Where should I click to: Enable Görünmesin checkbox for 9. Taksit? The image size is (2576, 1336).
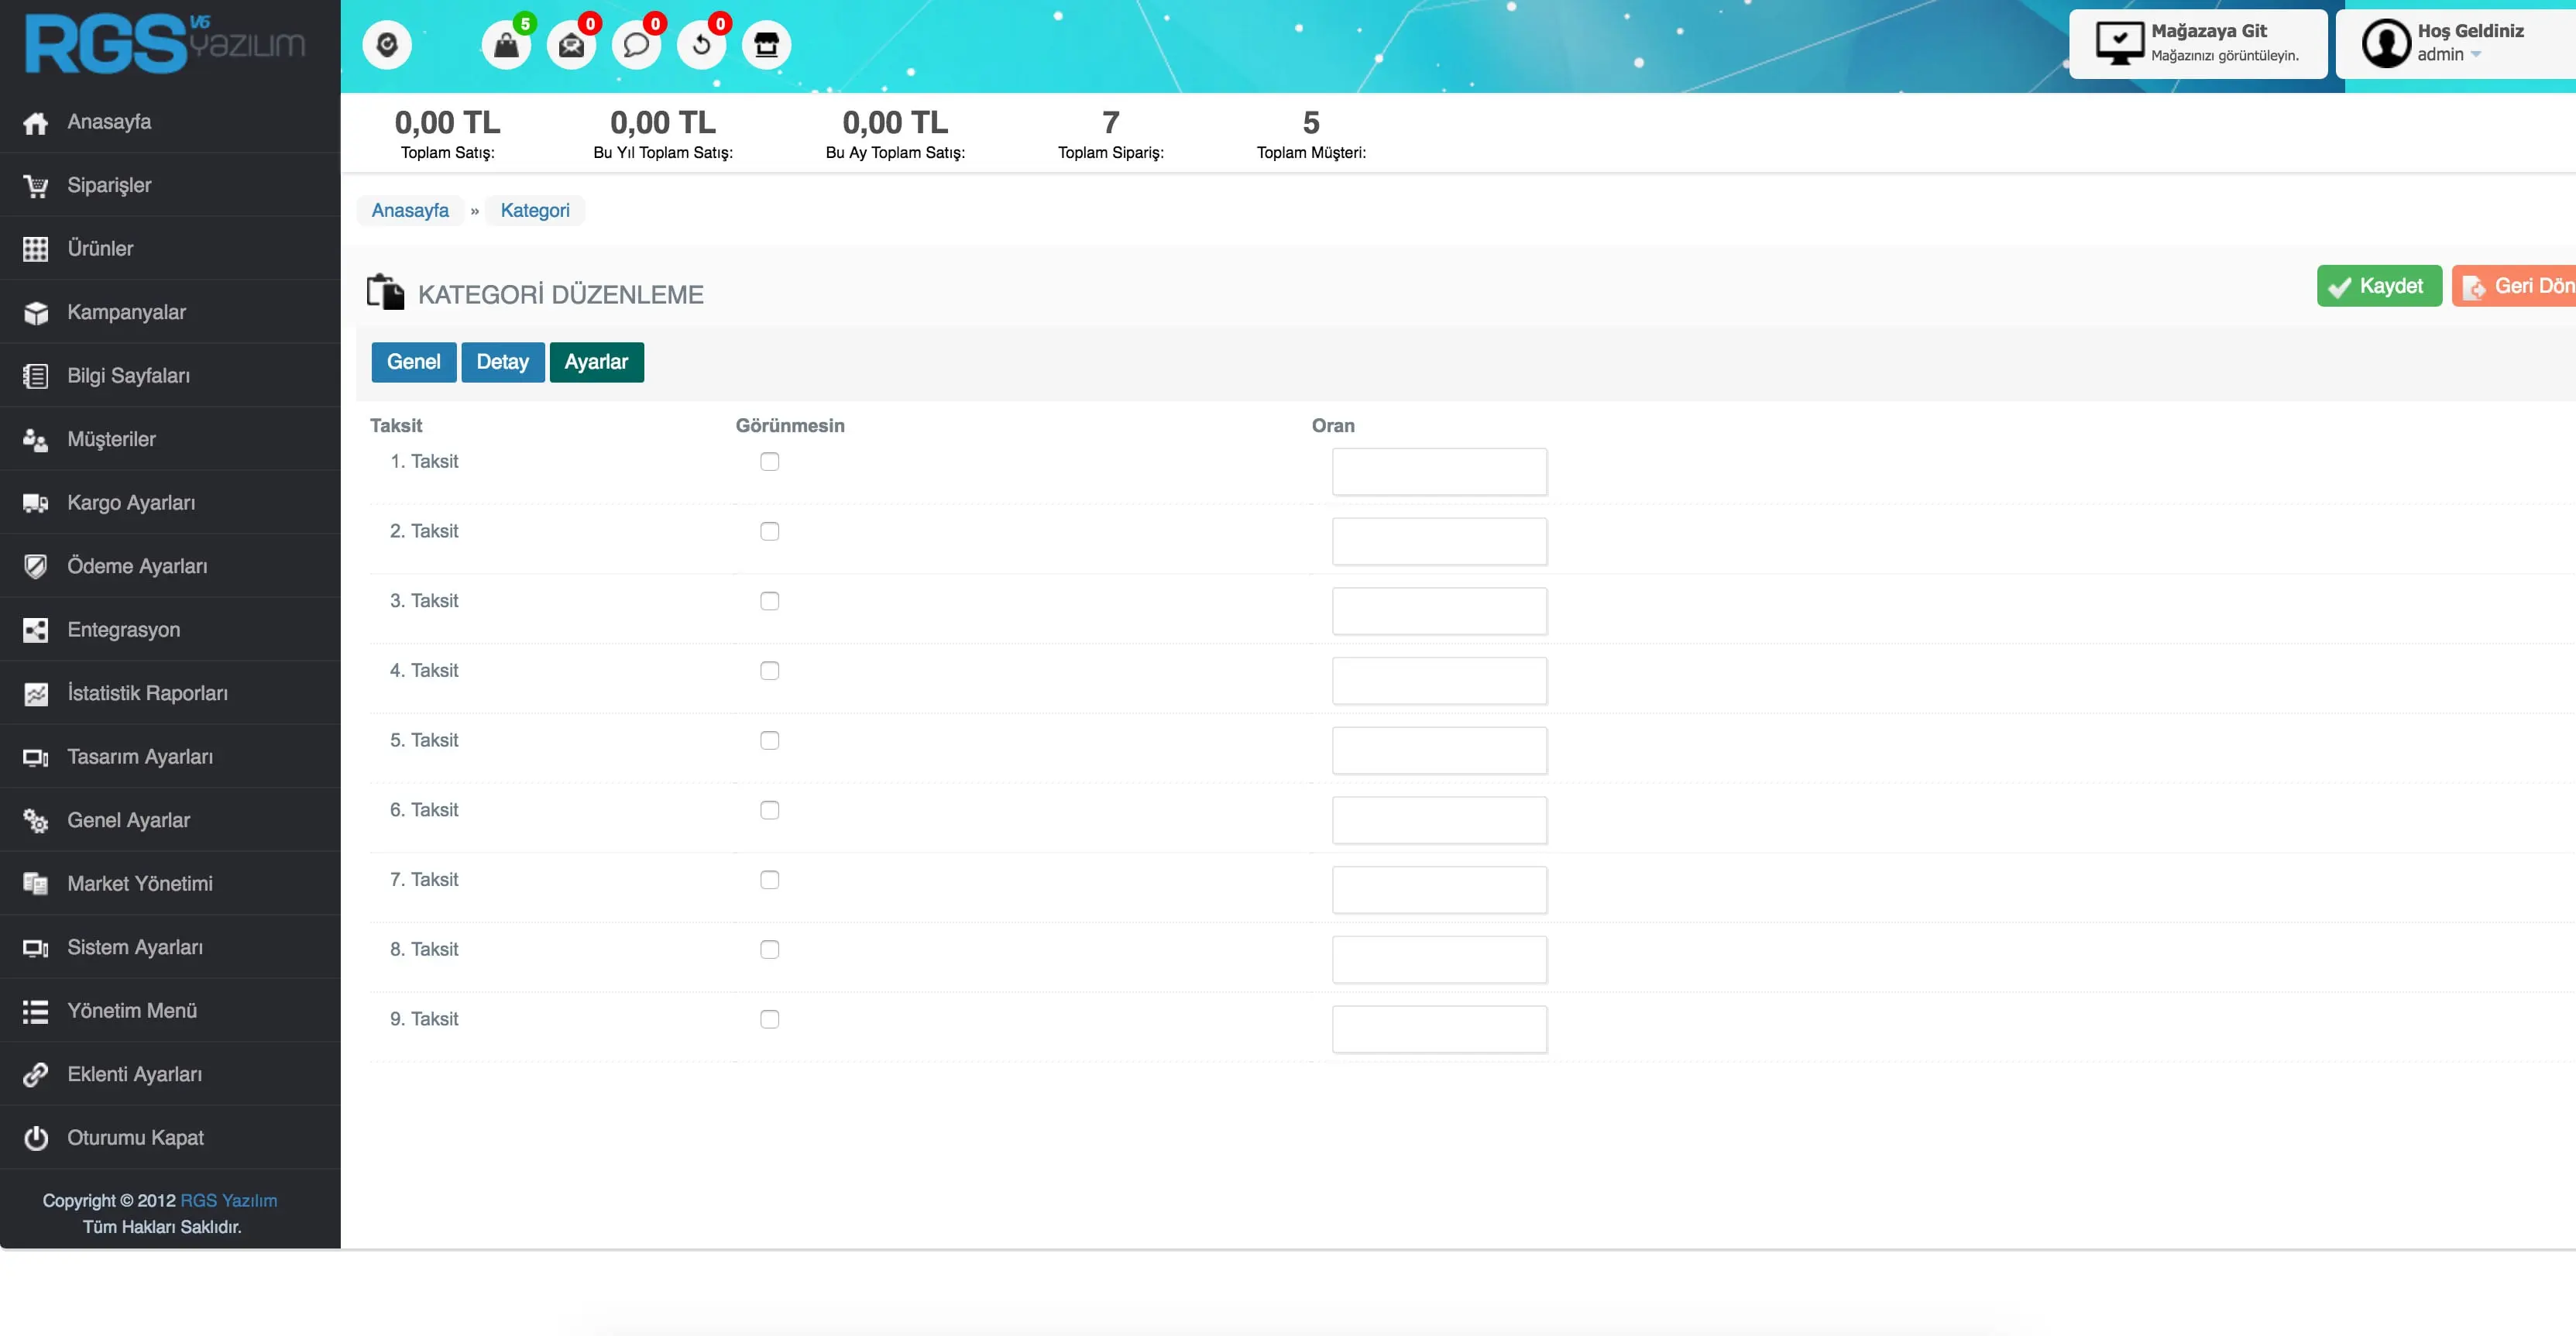(x=769, y=1019)
